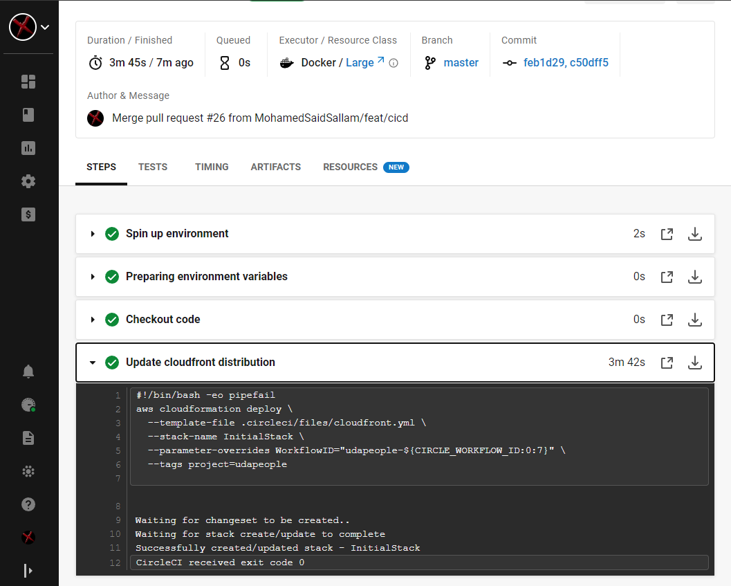731x586 pixels.
Task: Download Spin up environment step log
Action: (695, 234)
